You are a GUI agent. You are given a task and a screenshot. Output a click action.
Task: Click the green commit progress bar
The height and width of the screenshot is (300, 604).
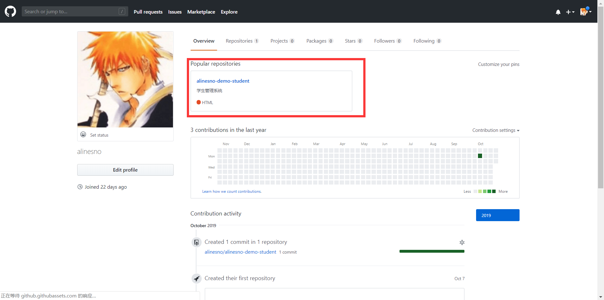(x=432, y=251)
